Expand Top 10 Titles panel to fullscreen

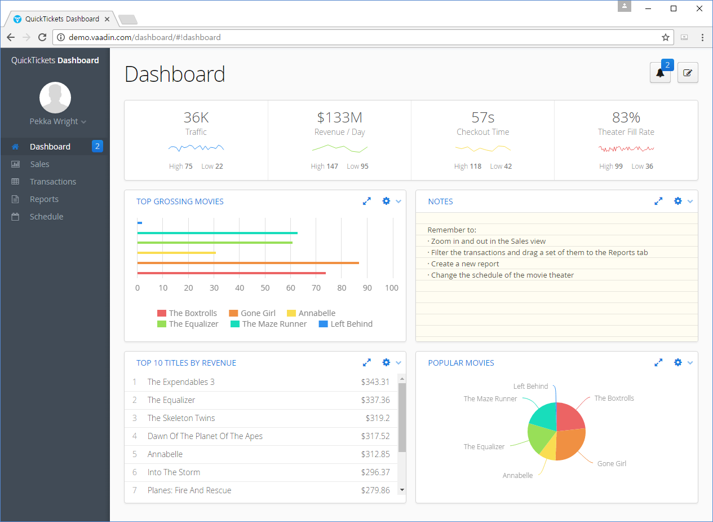pyautogui.click(x=367, y=362)
